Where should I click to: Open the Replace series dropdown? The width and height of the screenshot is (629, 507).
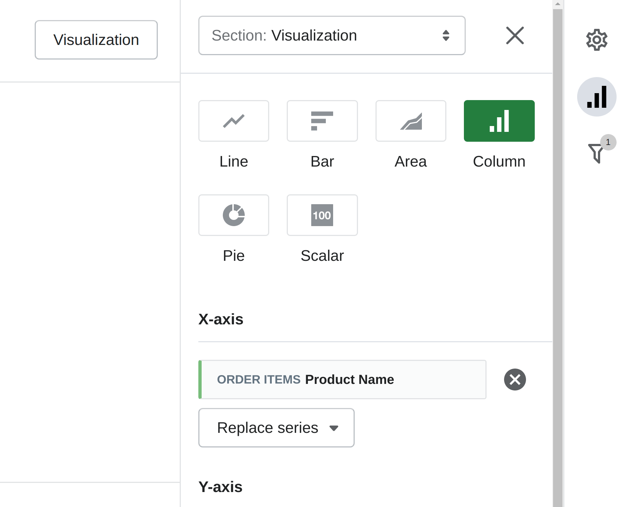pyautogui.click(x=276, y=428)
